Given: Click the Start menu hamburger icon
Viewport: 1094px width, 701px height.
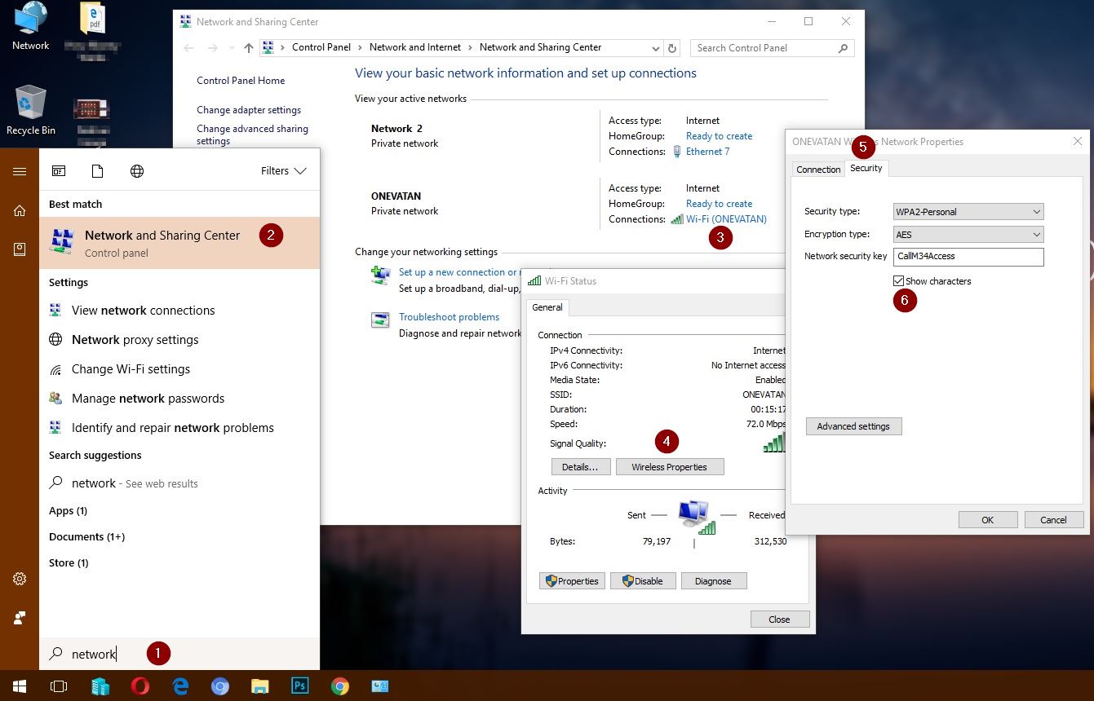Looking at the screenshot, I should pos(20,171).
